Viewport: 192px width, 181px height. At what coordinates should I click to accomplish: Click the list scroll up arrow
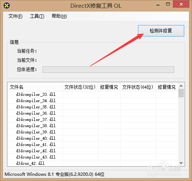pos(181,86)
